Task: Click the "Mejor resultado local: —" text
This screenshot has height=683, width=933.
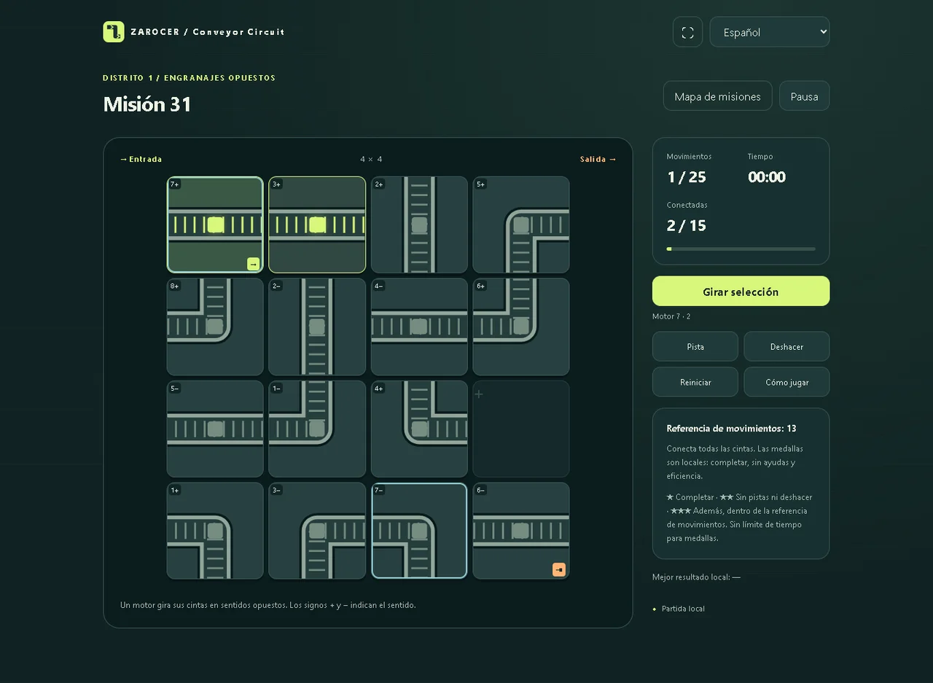Action: [696, 577]
